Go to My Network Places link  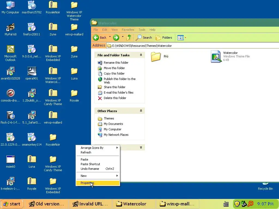point(116,135)
